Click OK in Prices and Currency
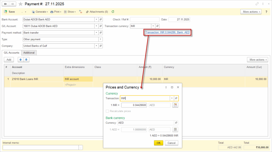Image resolution: width=272 pixels, height=152 pixels. (159, 143)
